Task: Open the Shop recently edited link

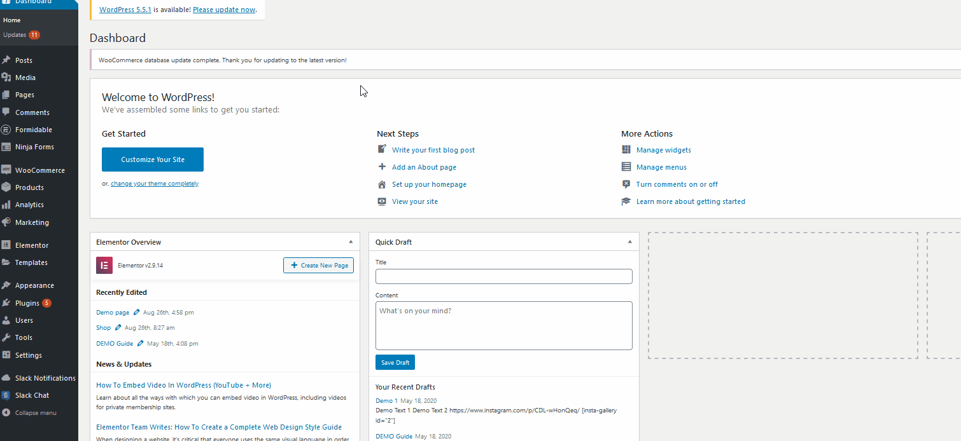Action: (x=103, y=328)
